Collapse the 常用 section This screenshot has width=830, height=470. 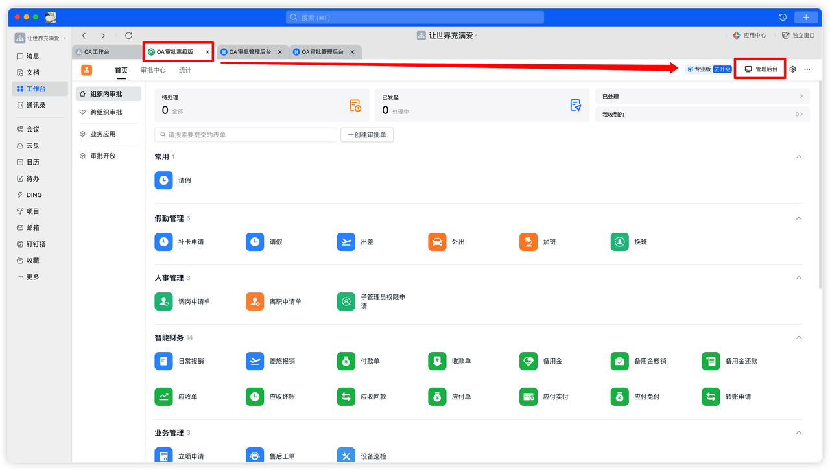pos(799,157)
